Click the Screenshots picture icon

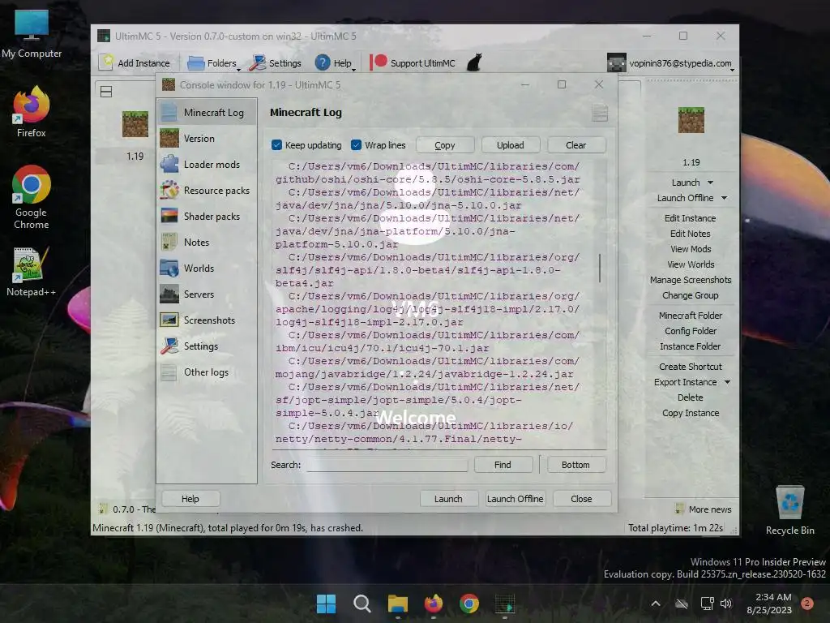pos(169,320)
